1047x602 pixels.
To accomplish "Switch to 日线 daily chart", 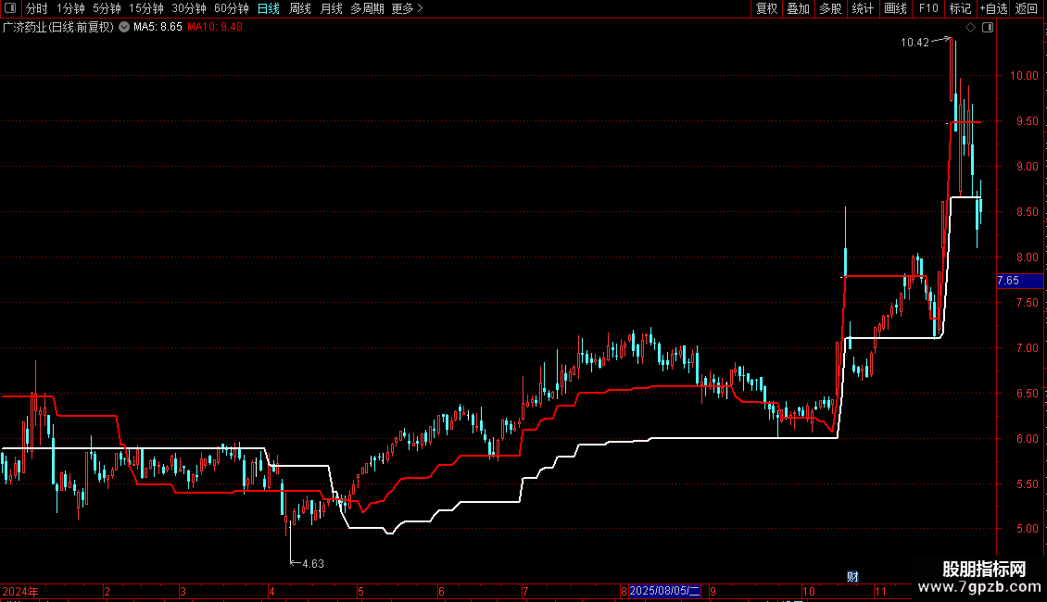I will pos(269,8).
